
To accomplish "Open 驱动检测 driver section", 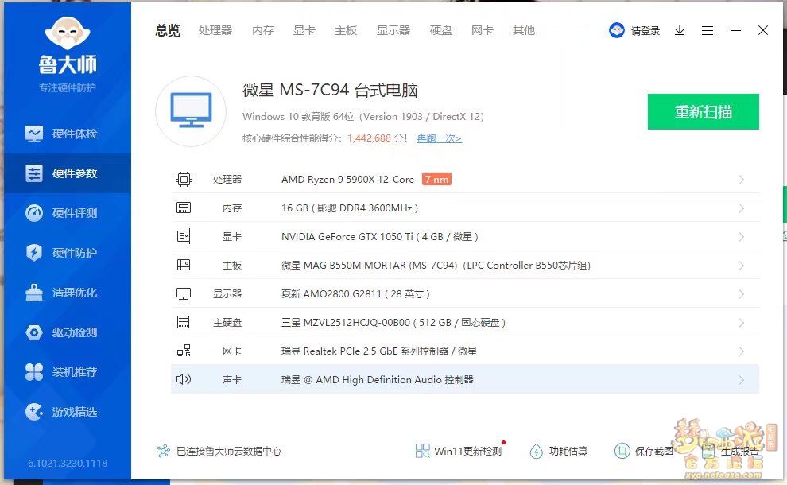I will pos(68,332).
